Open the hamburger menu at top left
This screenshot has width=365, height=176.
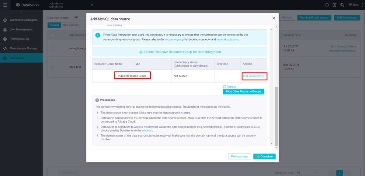(x=5, y=5)
